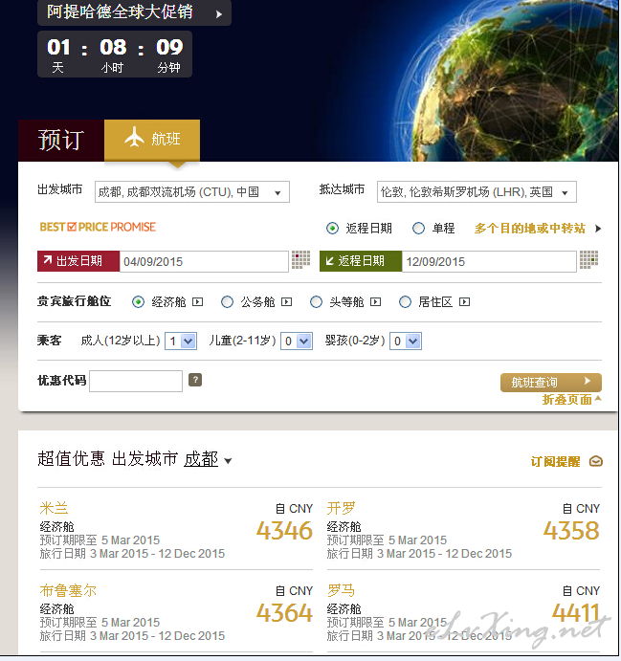
Task: Open the infant passenger count dropdown
Action: tap(406, 341)
